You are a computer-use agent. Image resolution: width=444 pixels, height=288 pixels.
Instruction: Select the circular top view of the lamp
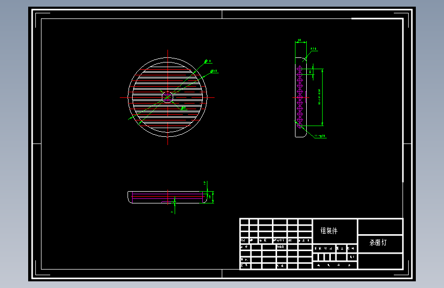pos(167,97)
